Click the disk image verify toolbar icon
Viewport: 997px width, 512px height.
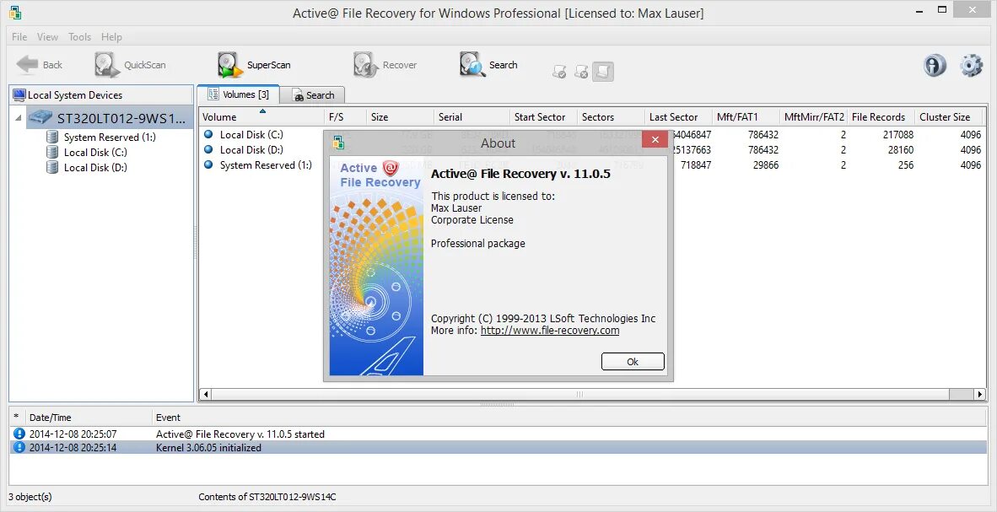click(559, 72)
